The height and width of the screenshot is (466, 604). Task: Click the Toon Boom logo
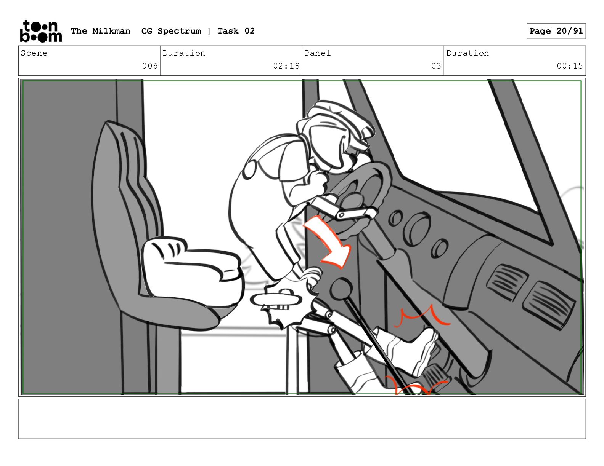(41, 31)
